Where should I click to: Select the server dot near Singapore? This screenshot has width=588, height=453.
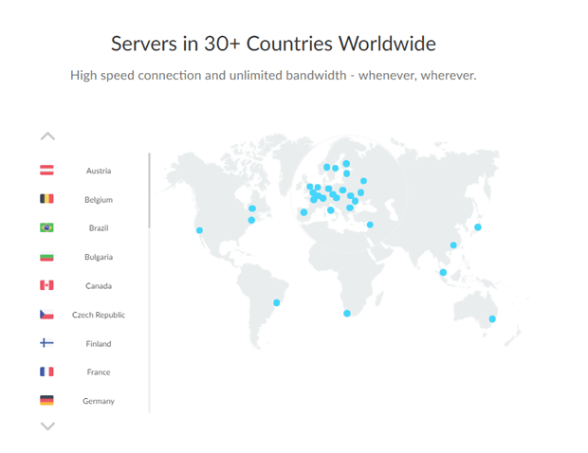click(443, 272)
